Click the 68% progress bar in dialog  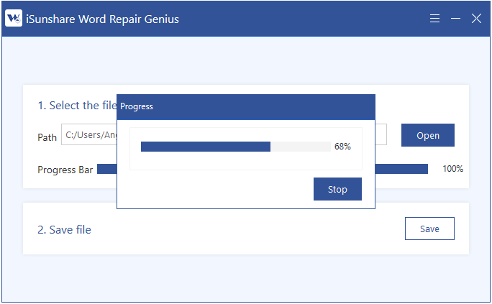(236, 147)
